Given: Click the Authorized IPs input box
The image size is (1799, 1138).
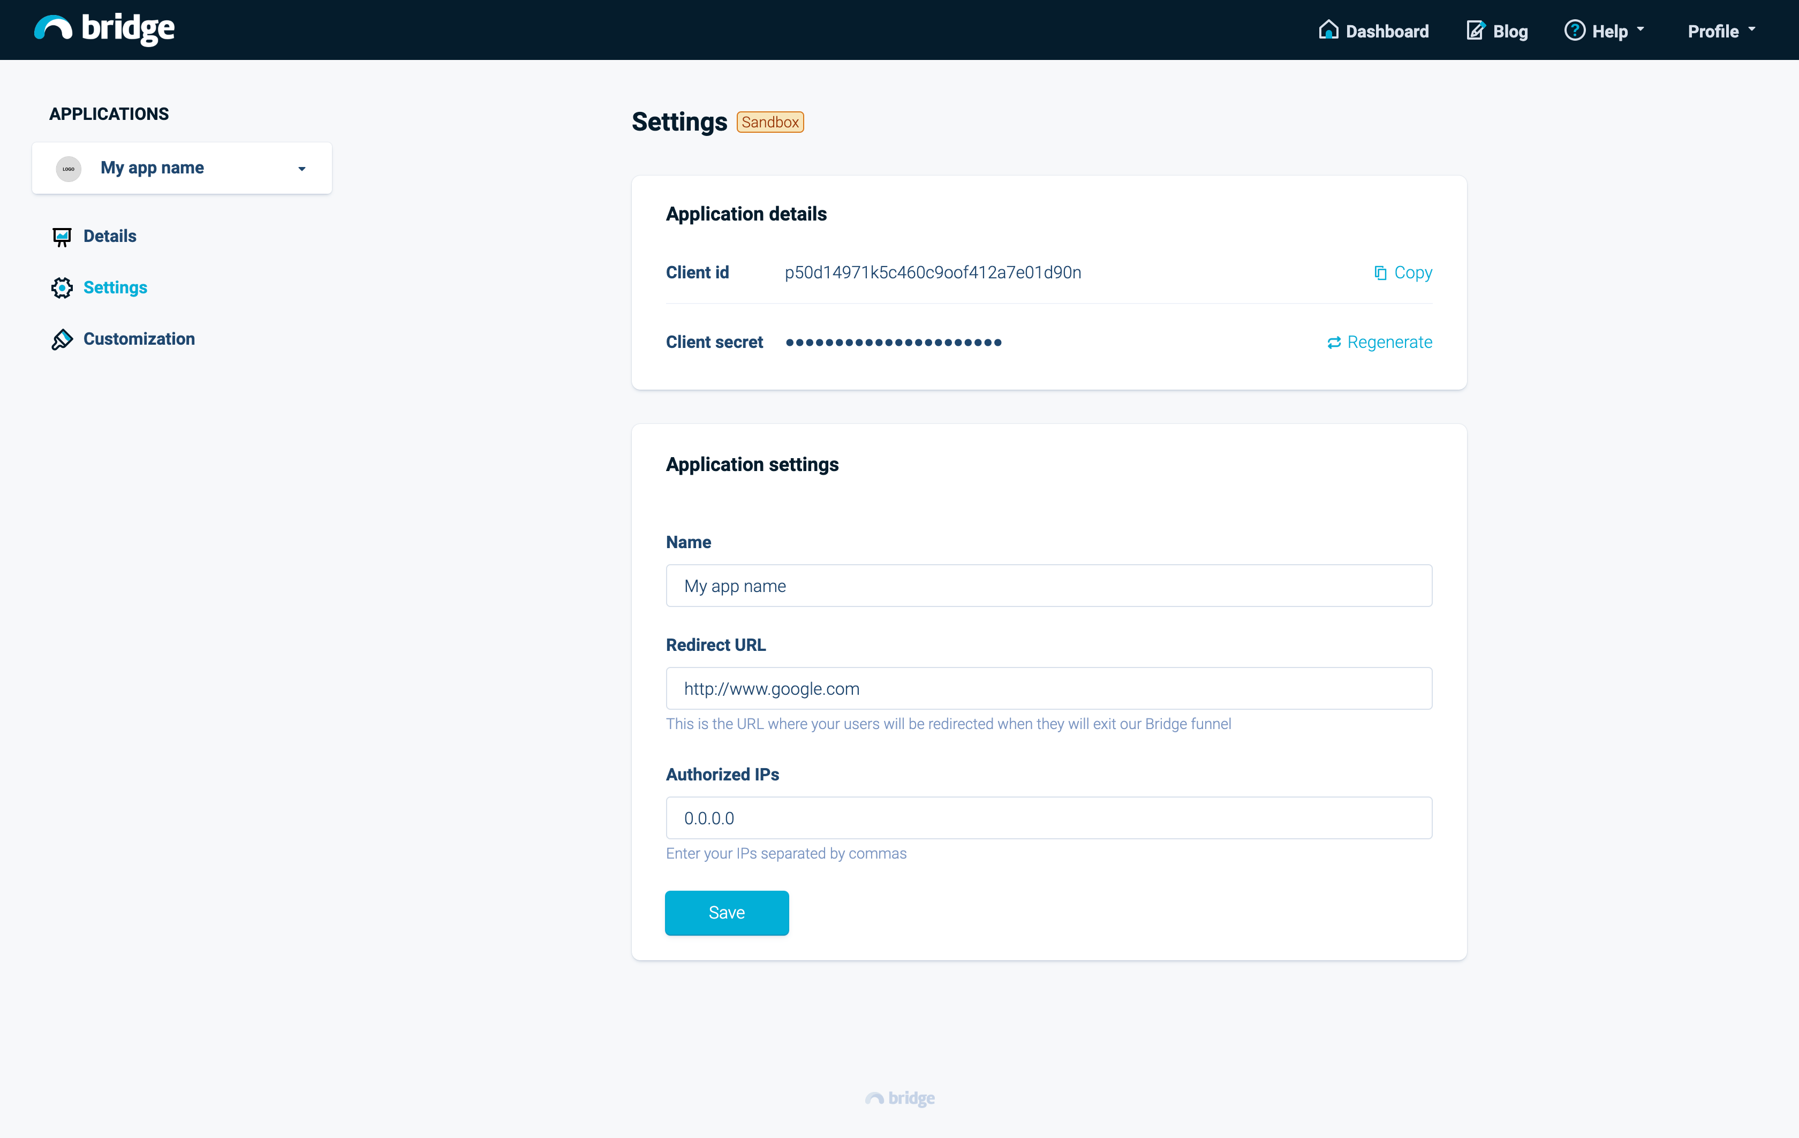Looking at the screenshot, I should pos(1048,818).
